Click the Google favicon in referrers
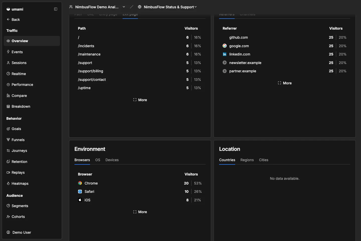Viewport: 361px width, 241px height. click(225, 46)
